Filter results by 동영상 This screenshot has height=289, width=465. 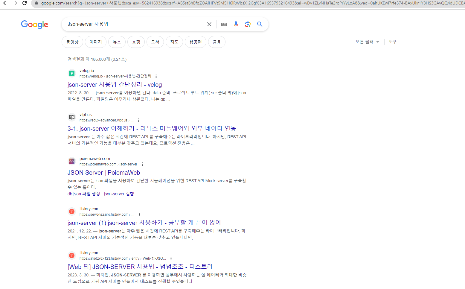tap(72, 42)
